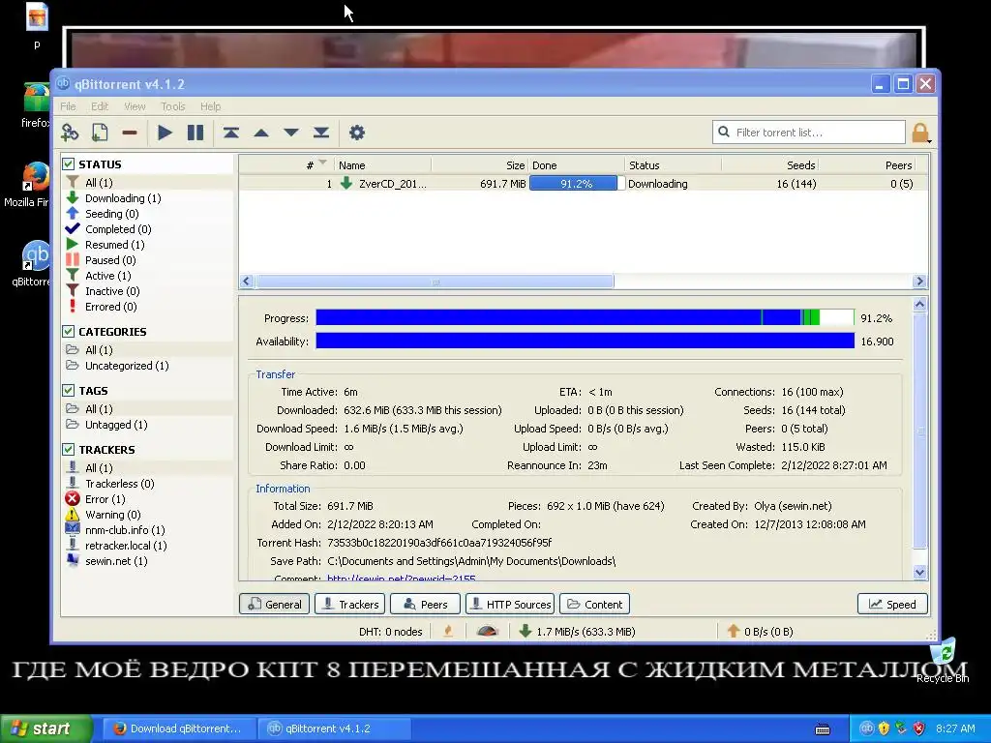This screenshot has height=743, width=991.
Task: Click the connection status flame icon
Action: click(448, 631)
